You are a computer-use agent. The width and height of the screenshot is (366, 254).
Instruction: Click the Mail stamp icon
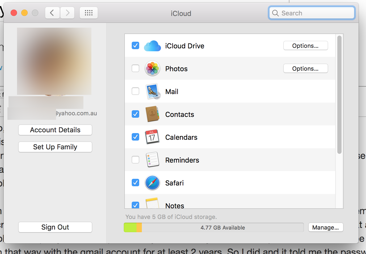pos(153,91)
